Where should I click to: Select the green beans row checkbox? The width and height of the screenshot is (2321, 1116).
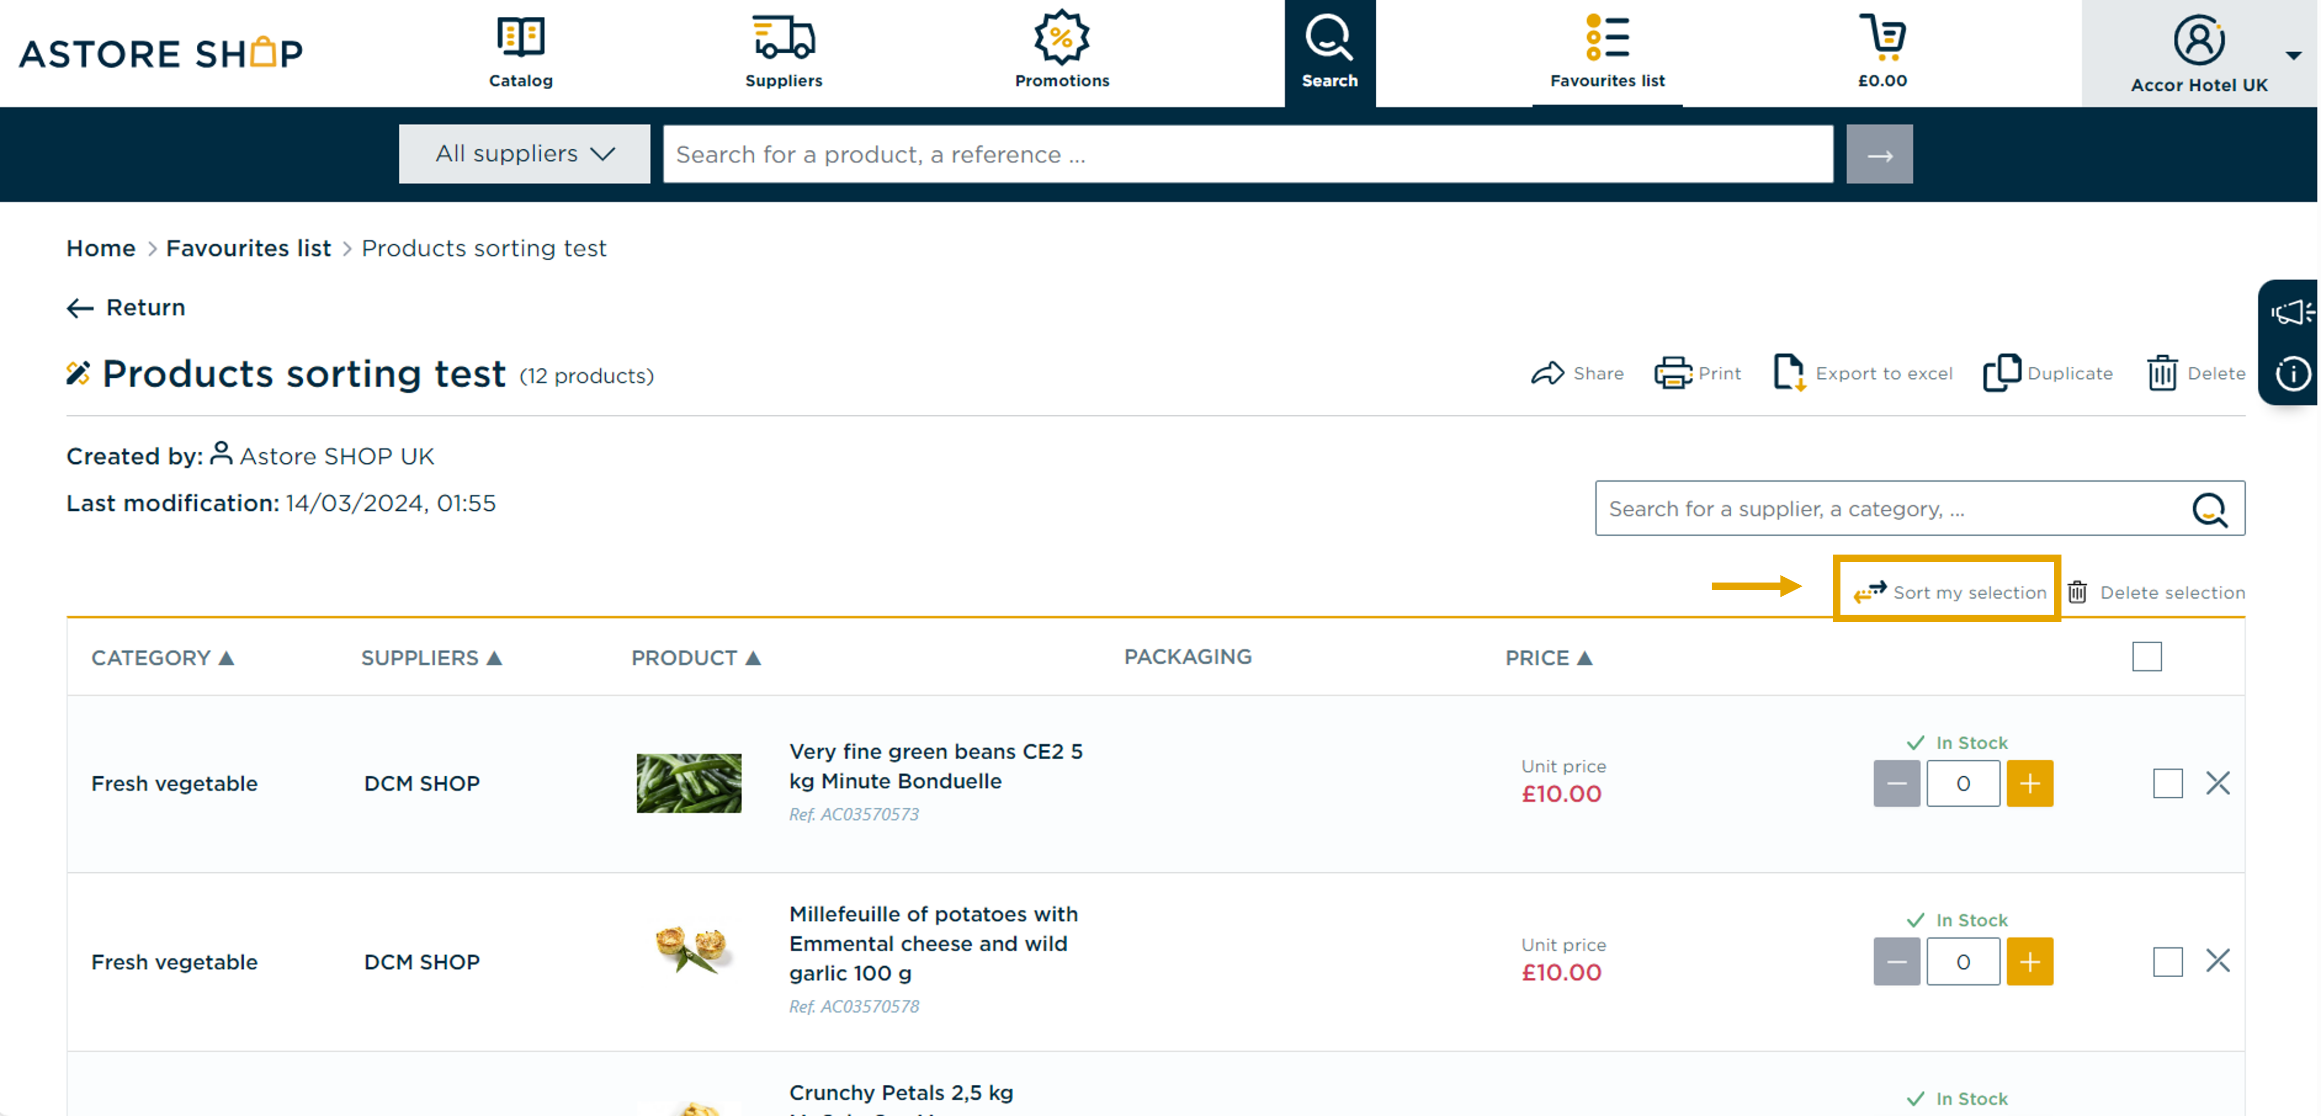[x=2168, y=784]
